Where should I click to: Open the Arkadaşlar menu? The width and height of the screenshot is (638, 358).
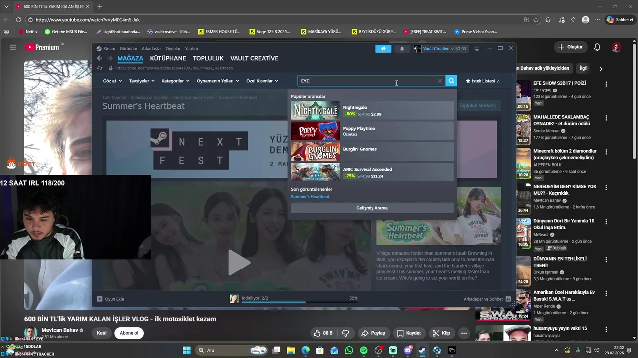coord(152,49)
